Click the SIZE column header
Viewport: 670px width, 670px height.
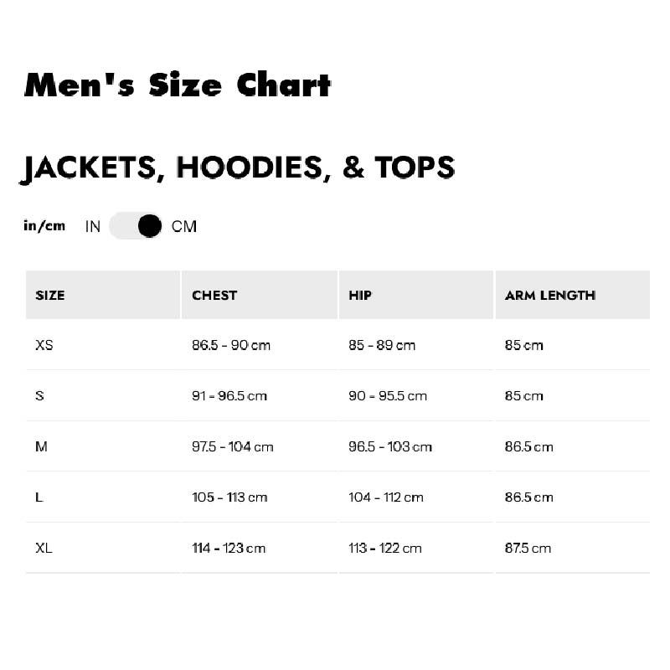pyautogui.click(x=50, y=295)
